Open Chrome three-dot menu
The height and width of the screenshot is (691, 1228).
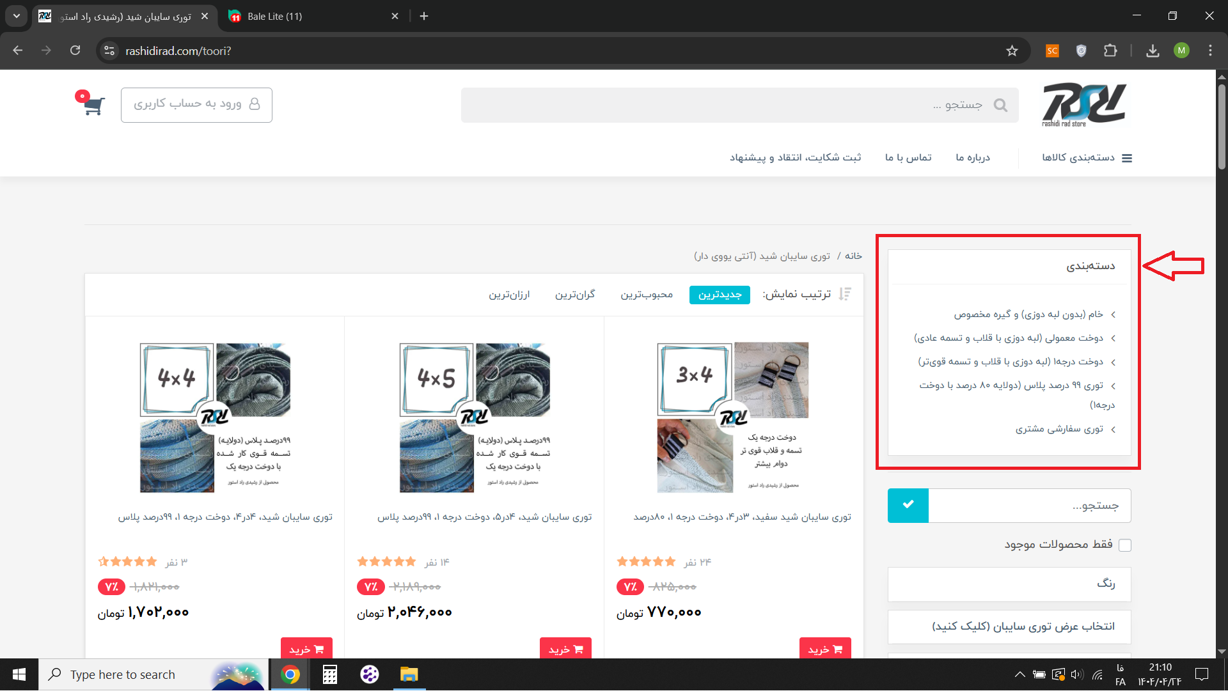(1210, 50)
